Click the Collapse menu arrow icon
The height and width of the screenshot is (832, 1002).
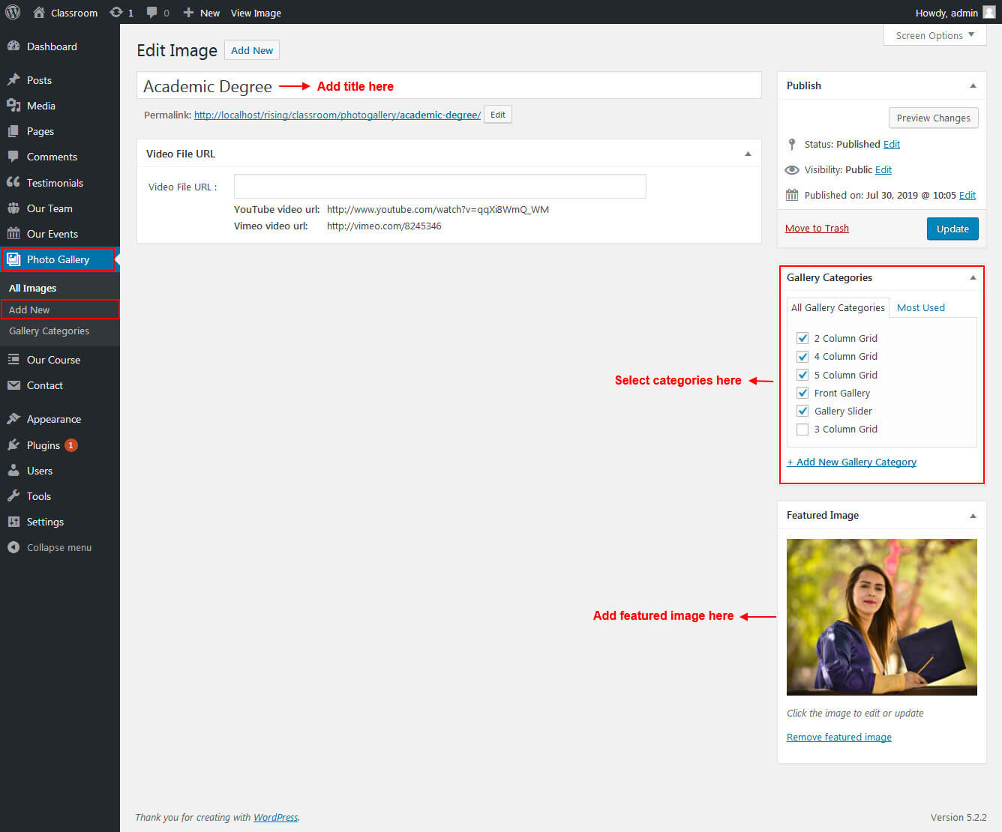point(13,547)
